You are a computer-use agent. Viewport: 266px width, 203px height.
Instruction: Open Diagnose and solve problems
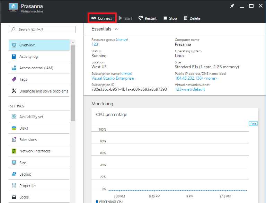click(44, 91)
